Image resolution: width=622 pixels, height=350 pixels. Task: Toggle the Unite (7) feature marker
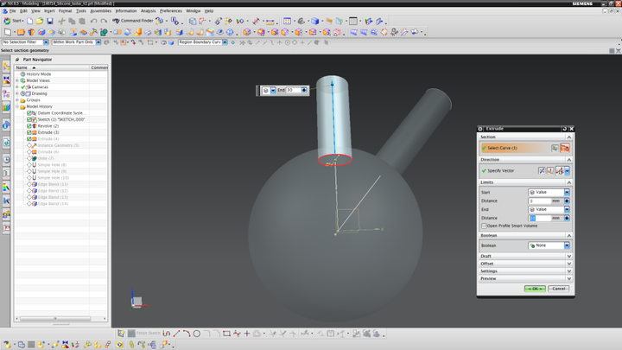pos(29,158)
